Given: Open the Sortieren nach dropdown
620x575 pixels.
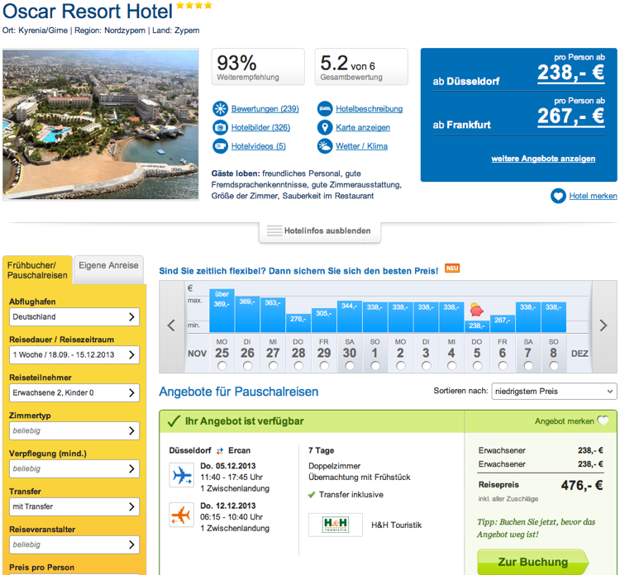Looking at the screenshot, I should (554, 392).
